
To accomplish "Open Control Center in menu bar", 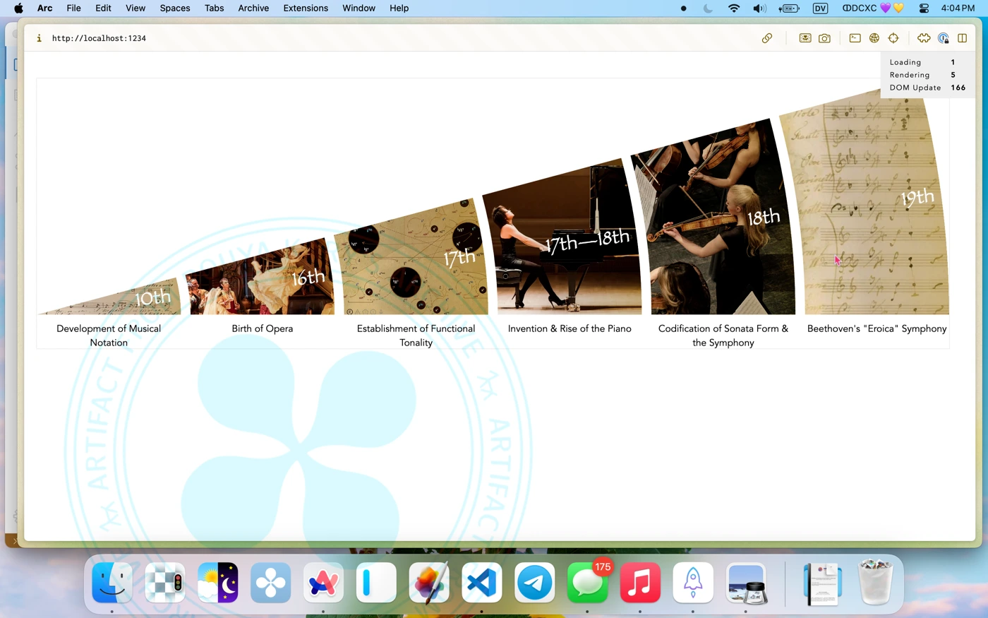I will [x=924, y=8].
